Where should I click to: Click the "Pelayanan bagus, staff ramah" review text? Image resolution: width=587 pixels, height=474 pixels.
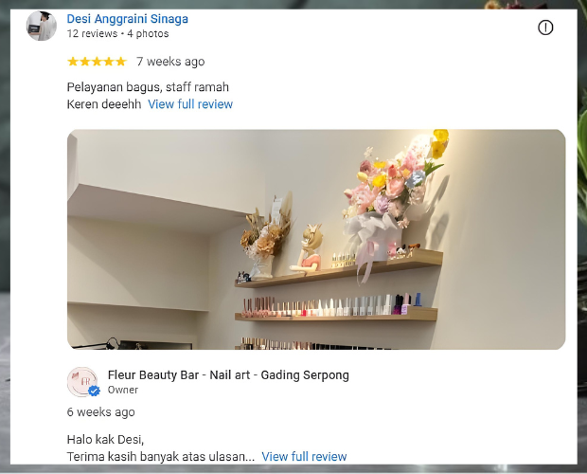[x=148, y=87]
